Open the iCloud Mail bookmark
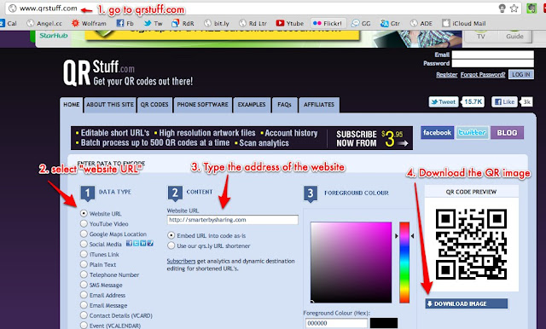546x329 pixels. coord(464,23)
